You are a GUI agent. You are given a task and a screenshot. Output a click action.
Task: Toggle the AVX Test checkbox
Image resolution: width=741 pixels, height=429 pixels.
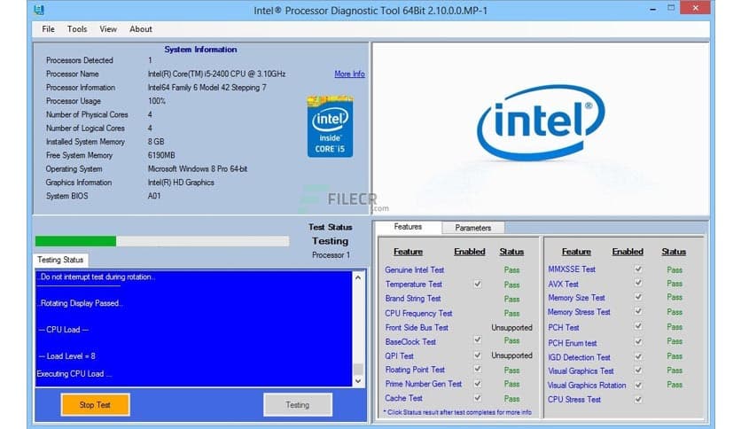(638, 283)
